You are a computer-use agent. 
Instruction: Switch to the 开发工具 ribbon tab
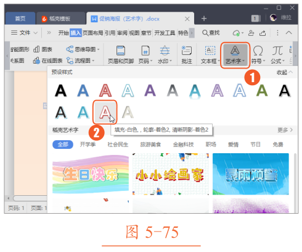pyautogui.click(x=165, y=33)
